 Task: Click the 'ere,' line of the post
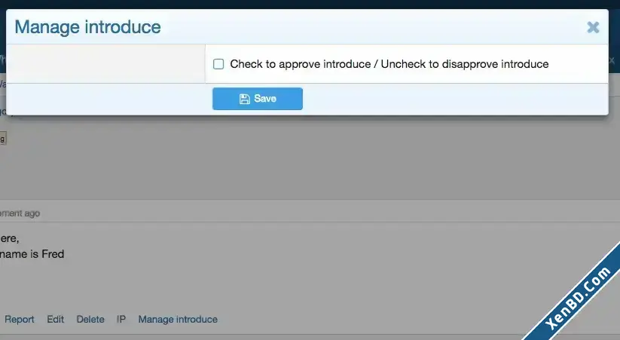(10, 239)
